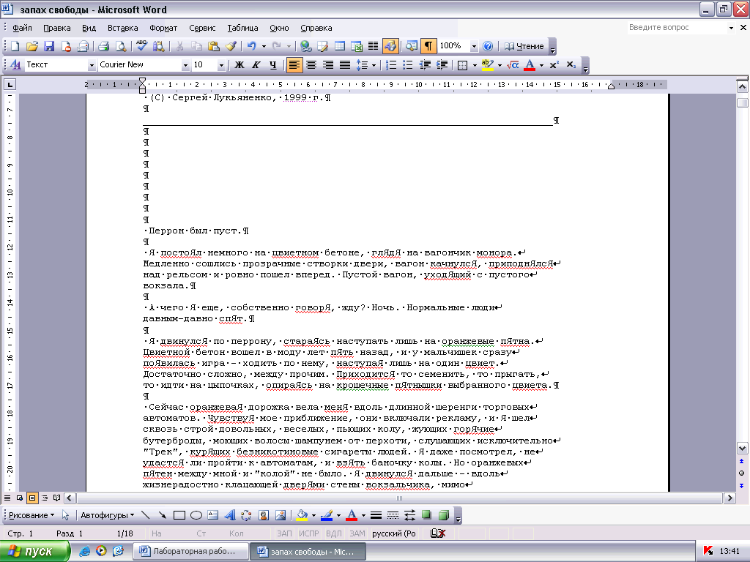
Task: Select the Arrow drawing tool
Action: [x=163, y=515]
